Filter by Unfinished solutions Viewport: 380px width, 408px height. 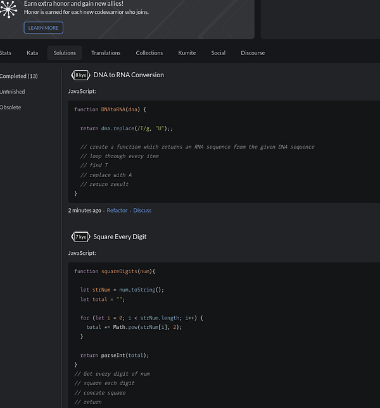[13, 92]
